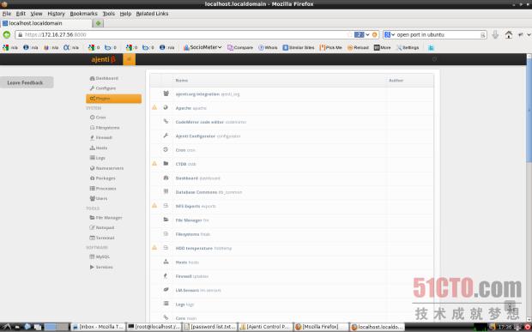Click the Author column header
532x332 pixels.
pyautogui.click(x=396, y=81)
